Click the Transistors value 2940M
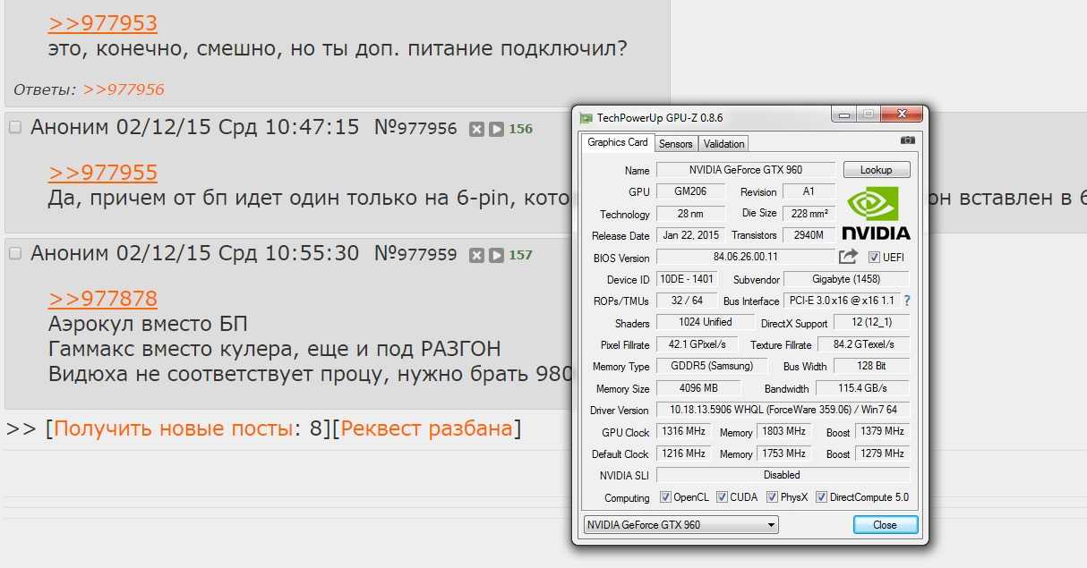 point(809,235)
